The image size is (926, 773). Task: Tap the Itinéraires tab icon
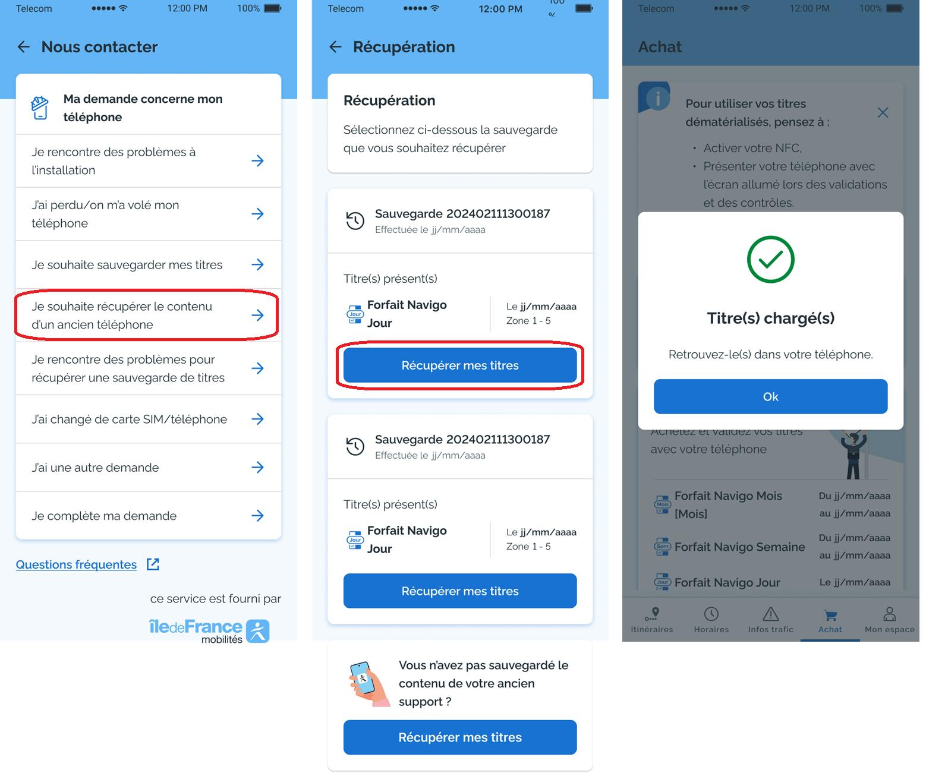point(652,614)
